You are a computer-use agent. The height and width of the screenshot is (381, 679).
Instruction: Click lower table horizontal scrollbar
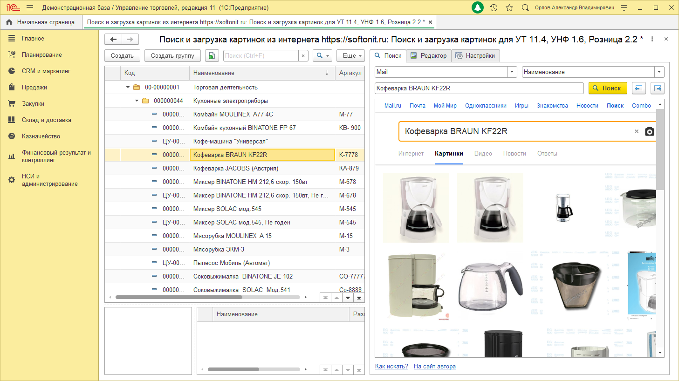click(233, 369)
